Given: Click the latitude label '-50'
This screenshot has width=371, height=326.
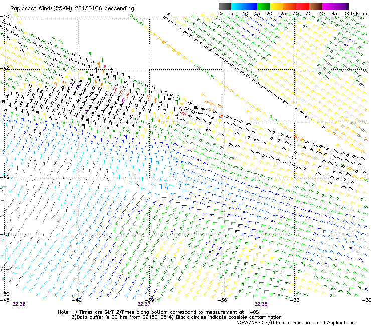Looking at the screenshot, I should (x=5, y=294).
